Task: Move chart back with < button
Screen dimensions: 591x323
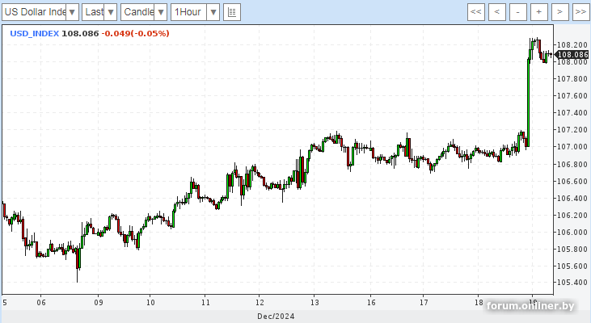Action: [x=497, y=12]
